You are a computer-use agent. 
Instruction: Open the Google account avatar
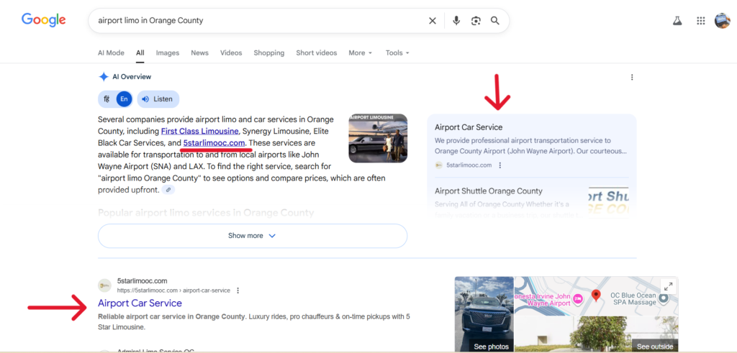click(723, 21)
